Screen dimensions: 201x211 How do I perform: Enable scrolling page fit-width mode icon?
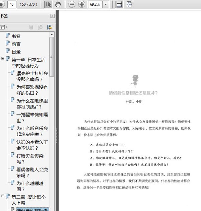119,4
